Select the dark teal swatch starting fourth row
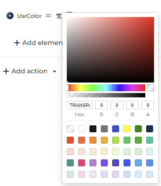 [70, 163]
